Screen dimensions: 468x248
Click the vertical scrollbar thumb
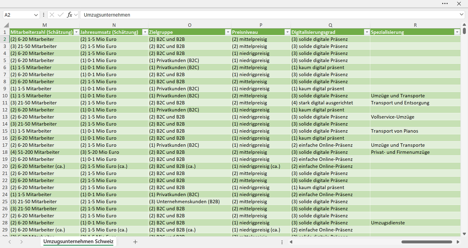click(x=464, y=31)
